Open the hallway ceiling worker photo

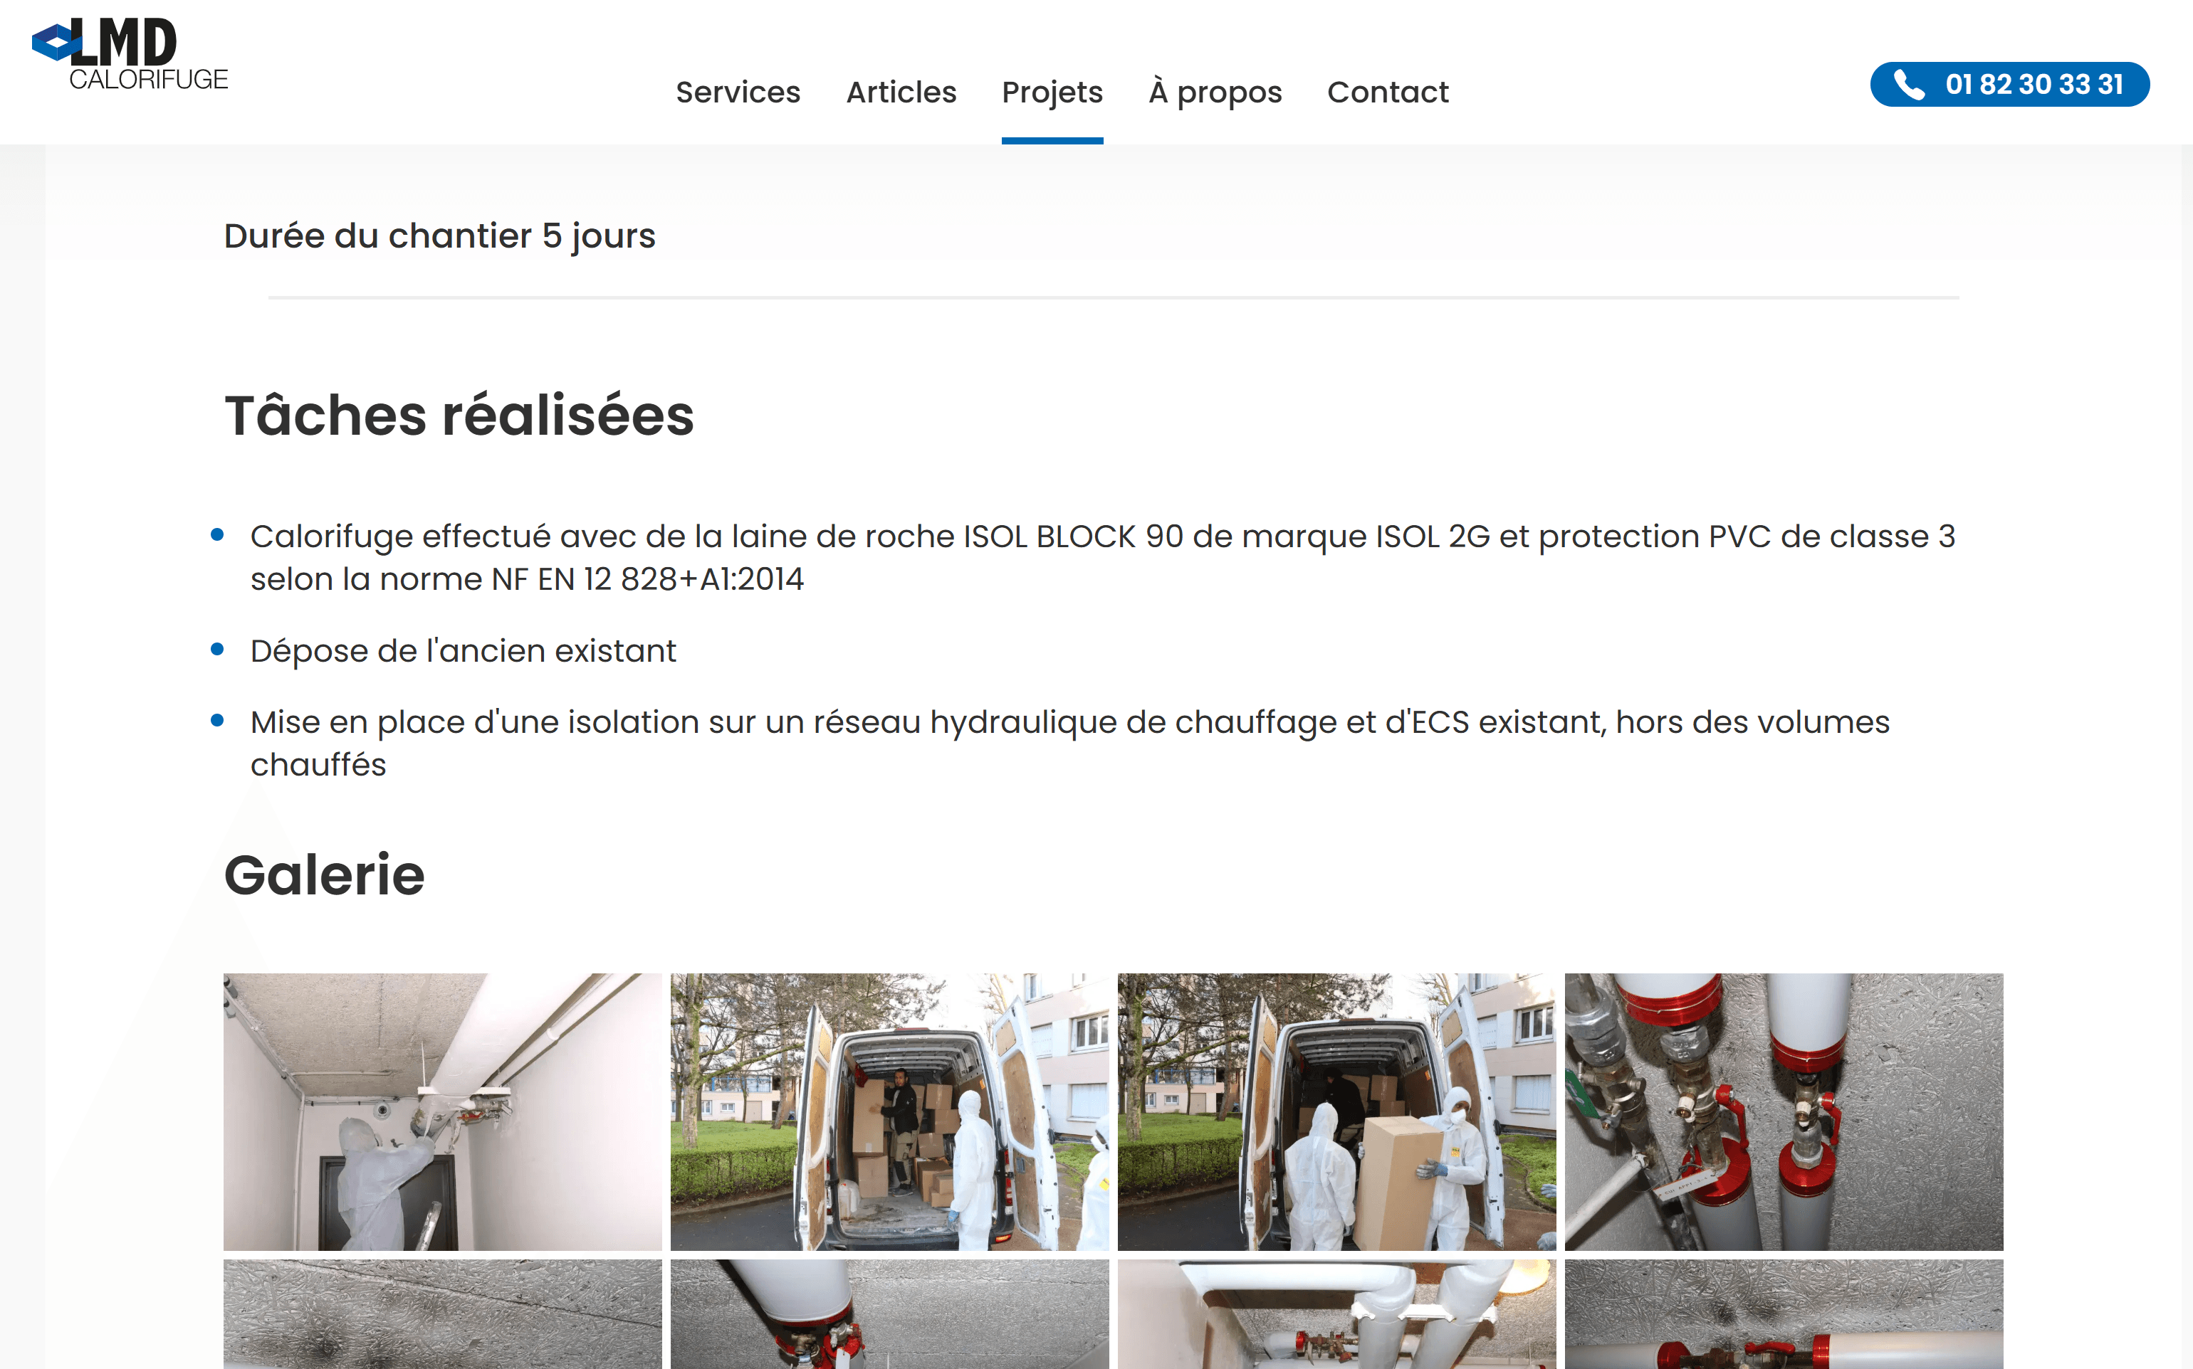[x=442, y=1112]
